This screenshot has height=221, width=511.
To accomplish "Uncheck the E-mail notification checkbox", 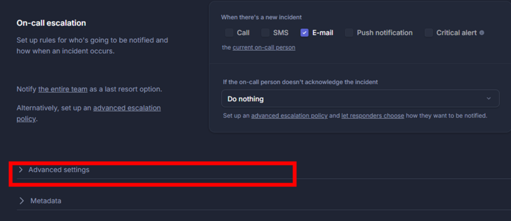I will [x=304, y=33].
